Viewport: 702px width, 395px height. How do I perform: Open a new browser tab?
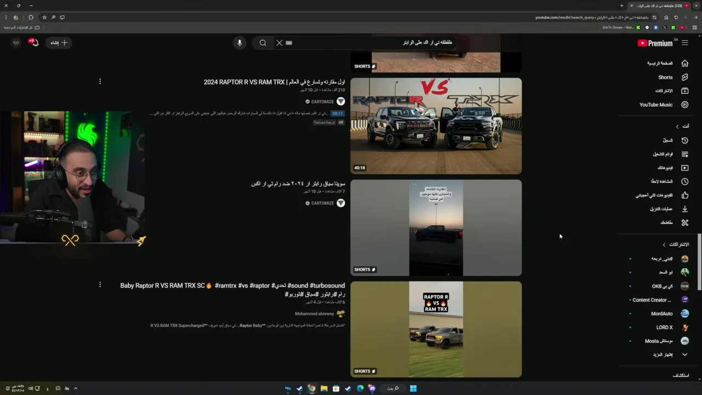pyautogui.click(x=621, y=5)
